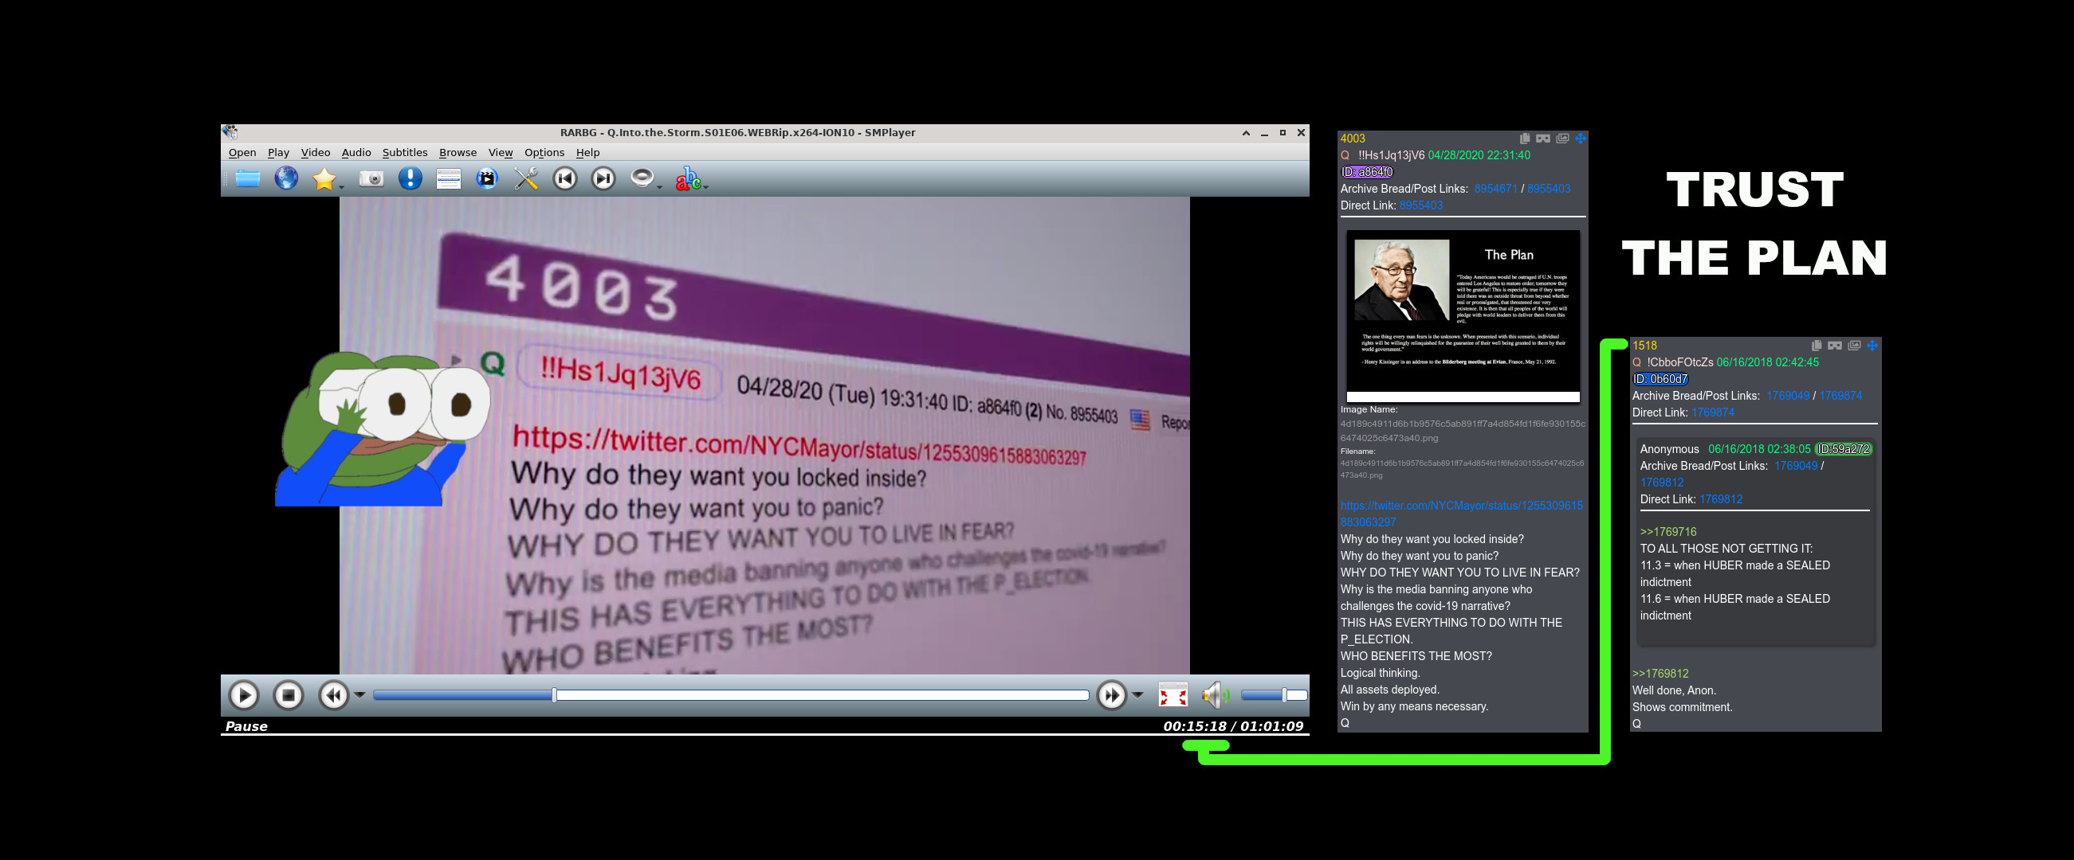Click the >>1769716 reply reference

click(1668, 532)
